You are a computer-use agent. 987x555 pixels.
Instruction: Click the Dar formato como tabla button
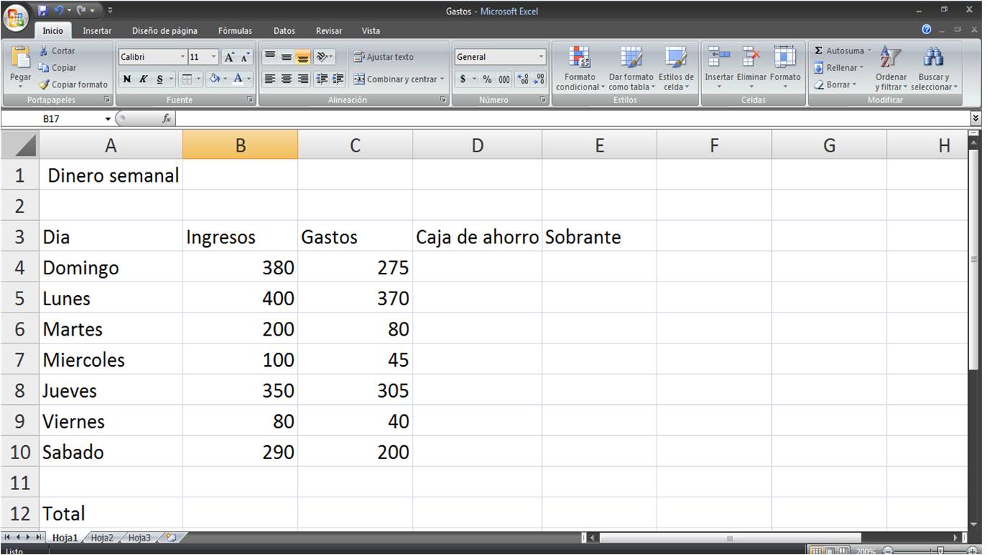pos(631,68)
